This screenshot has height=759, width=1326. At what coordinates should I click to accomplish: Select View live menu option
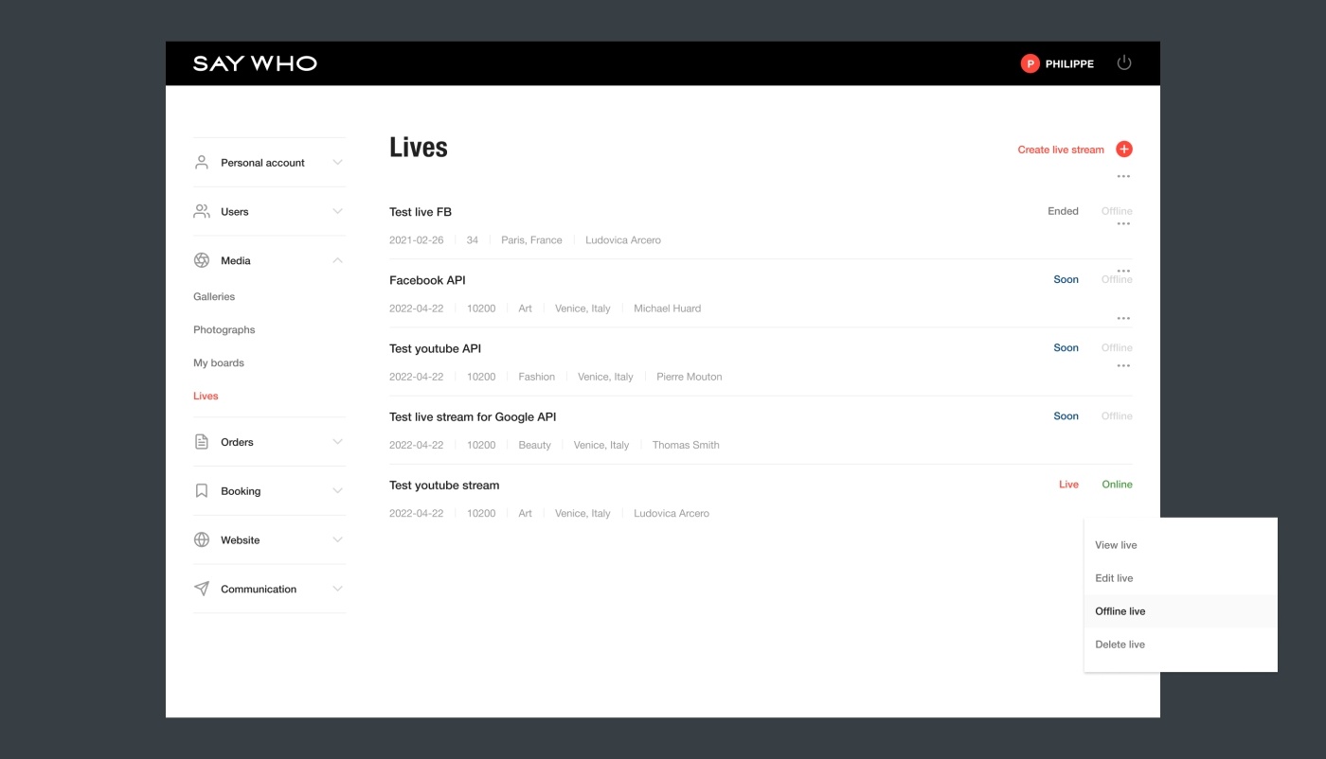click(1116, 545)
